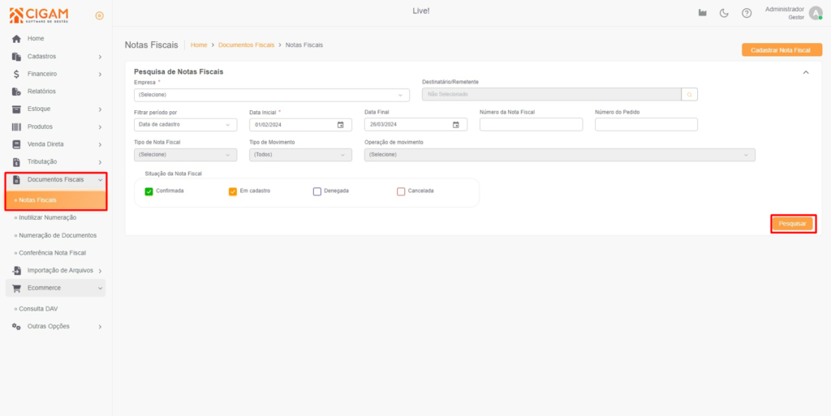Viewport: 831px width, 416px height.
Task: Click the Venda Direta icon
Action: (16, 144)
